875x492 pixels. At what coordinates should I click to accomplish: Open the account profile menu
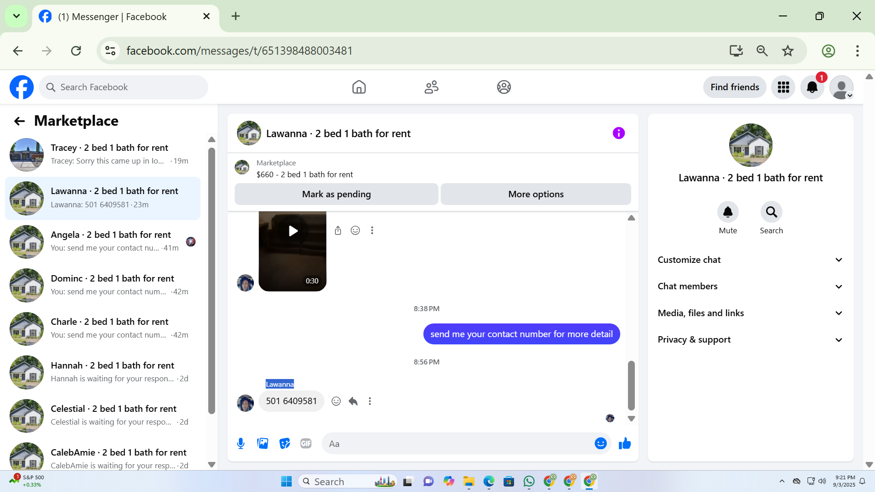(841, 87)
